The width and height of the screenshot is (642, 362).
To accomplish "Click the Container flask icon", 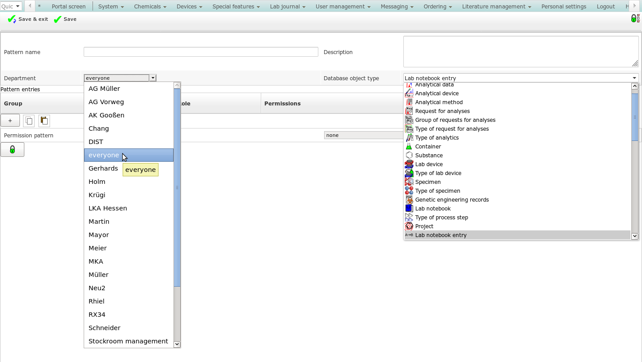I will tap(409, 146).
